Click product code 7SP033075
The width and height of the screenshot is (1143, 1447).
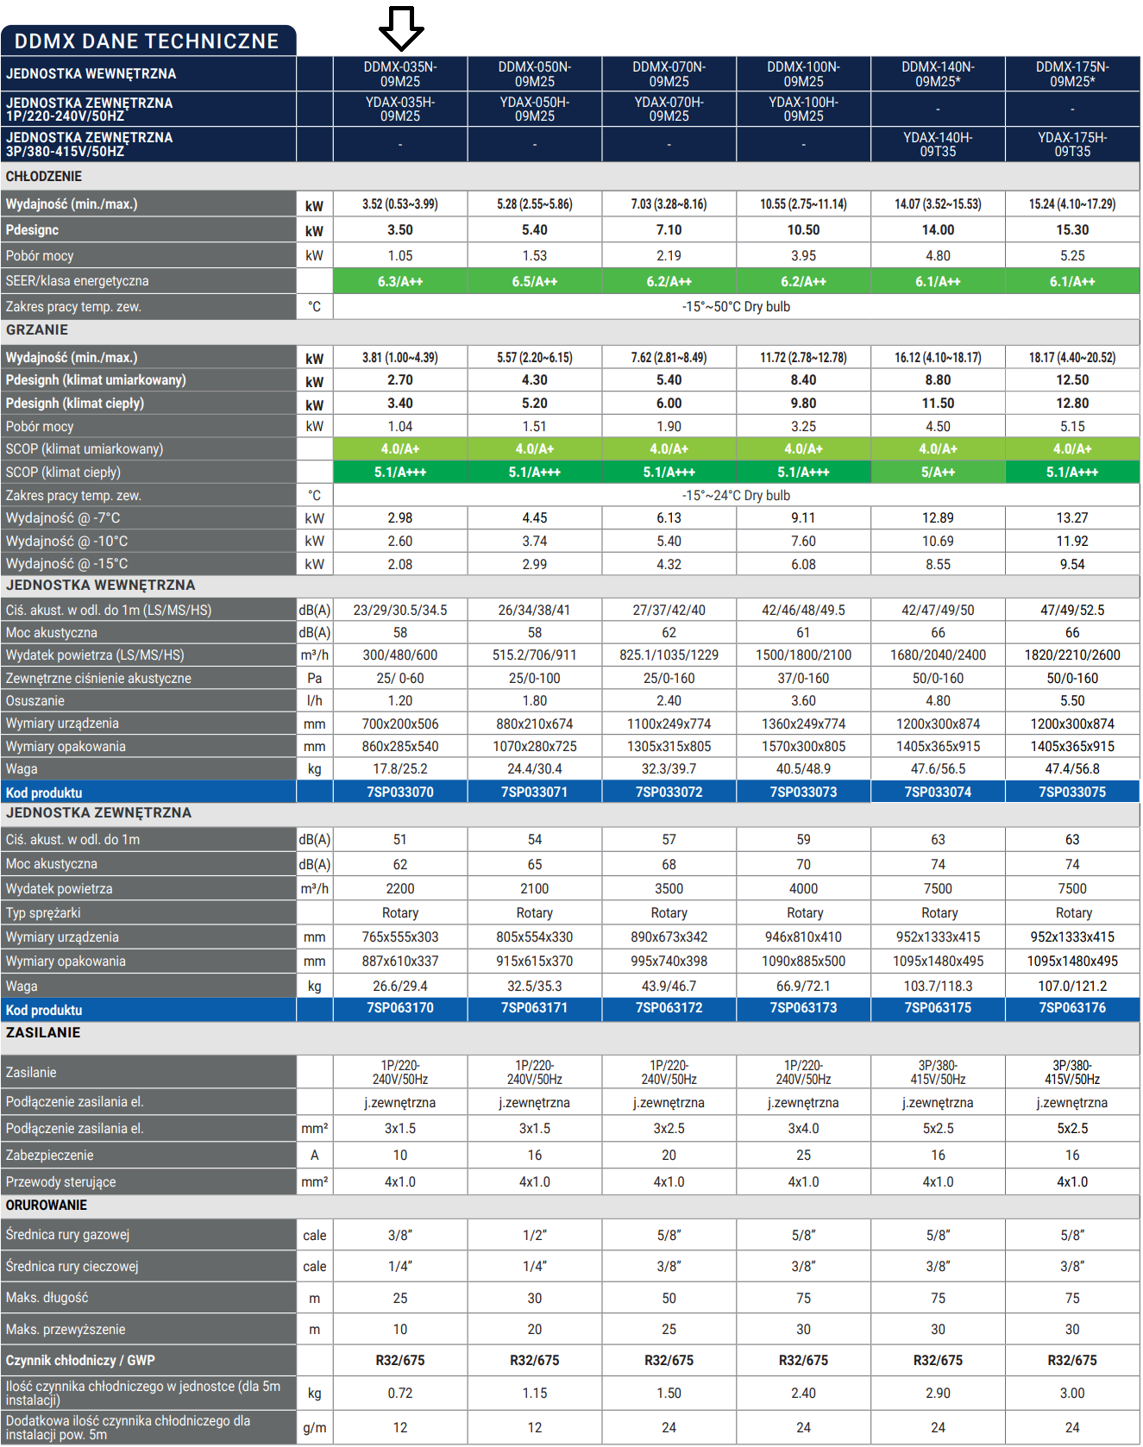tap(1073, 792)
